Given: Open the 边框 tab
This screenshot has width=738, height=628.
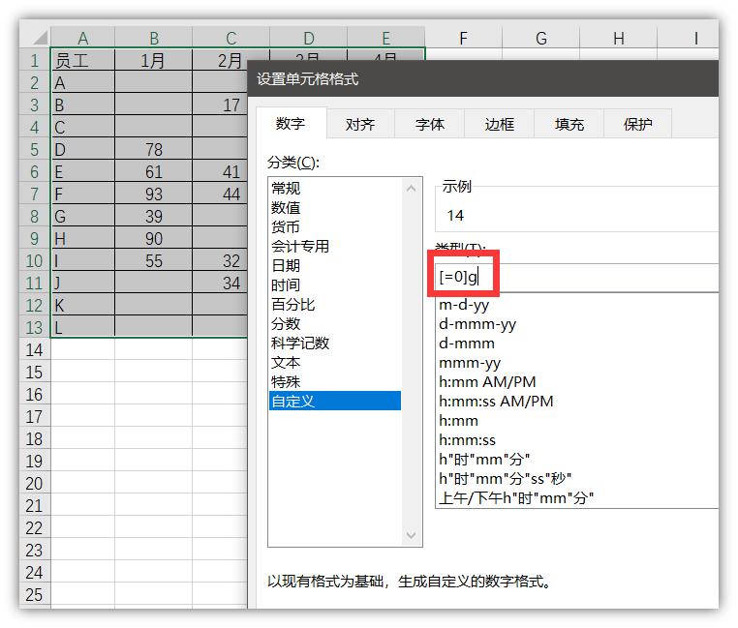Looking at the screenshot, I should 500,124.
